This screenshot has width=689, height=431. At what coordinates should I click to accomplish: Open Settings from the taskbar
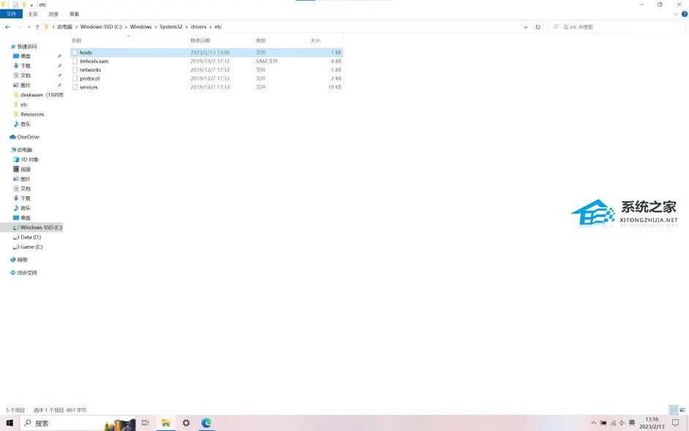[187, 423]
